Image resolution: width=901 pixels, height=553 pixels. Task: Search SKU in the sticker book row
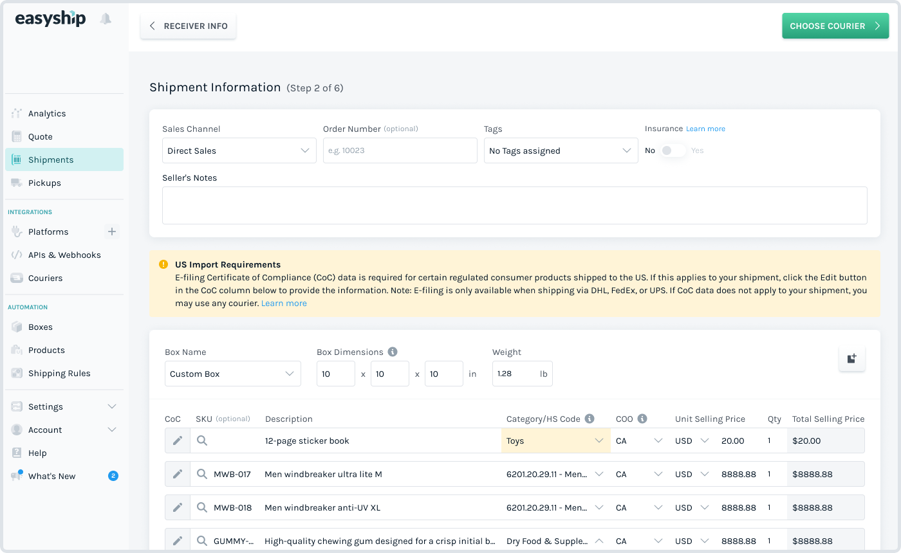202,440
